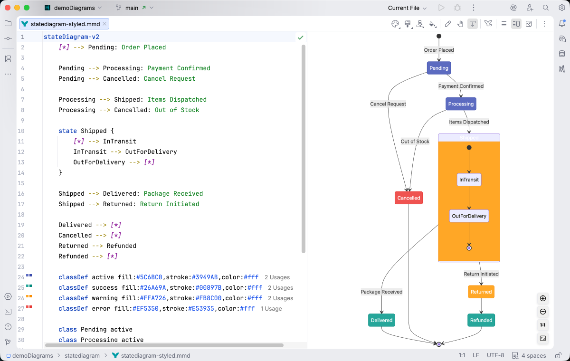570x361 pixels.
Task: Close the statediagram-styled.mmd tab
Action: (x=104, y=24)
